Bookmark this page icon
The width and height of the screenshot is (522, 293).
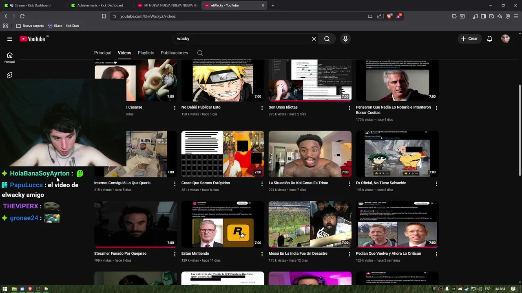pyautogui.click(x=104, y=16)
